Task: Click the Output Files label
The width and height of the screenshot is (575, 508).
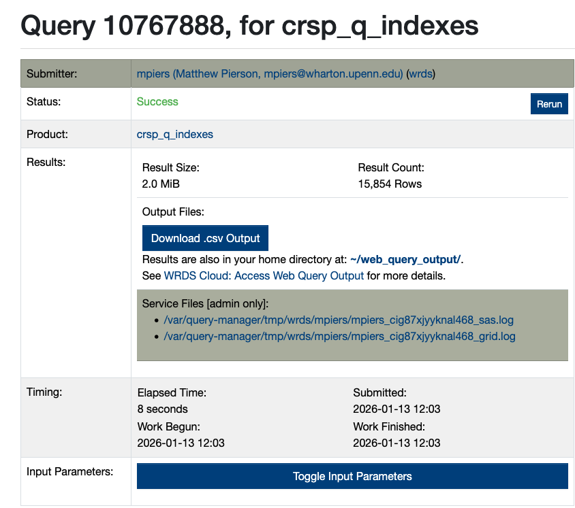Action: point(173,211)
